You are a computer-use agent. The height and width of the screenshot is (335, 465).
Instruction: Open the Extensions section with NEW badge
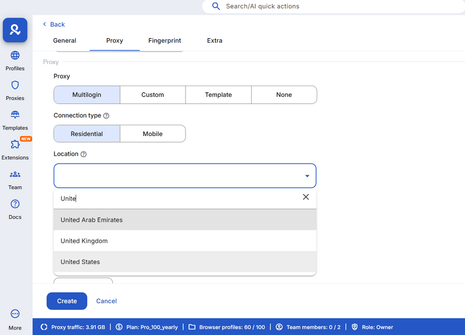click(15, 149)
